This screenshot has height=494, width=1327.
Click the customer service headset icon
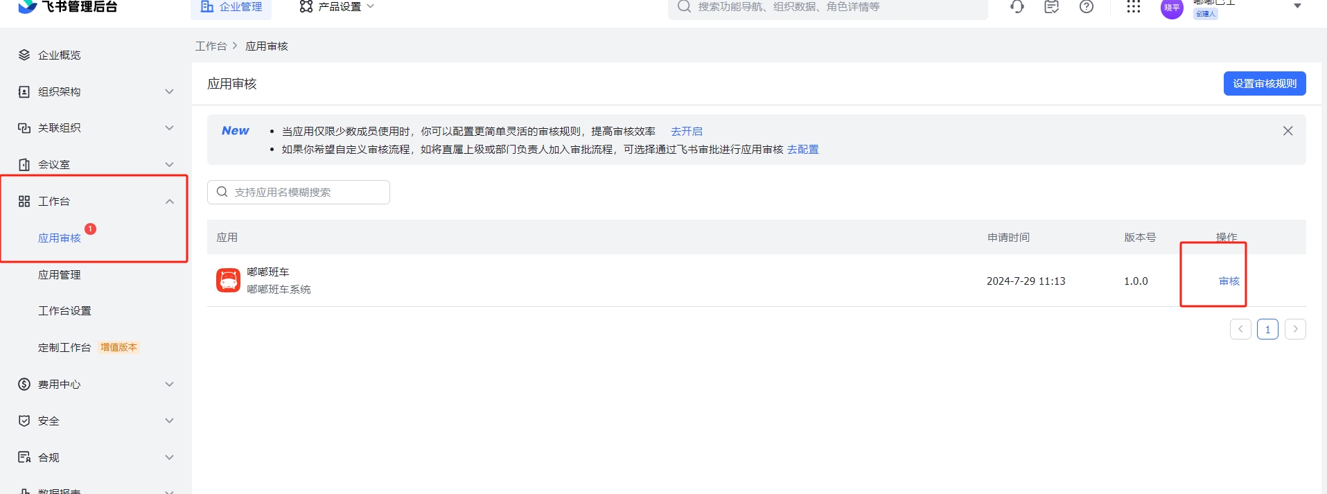point(1017,7)
